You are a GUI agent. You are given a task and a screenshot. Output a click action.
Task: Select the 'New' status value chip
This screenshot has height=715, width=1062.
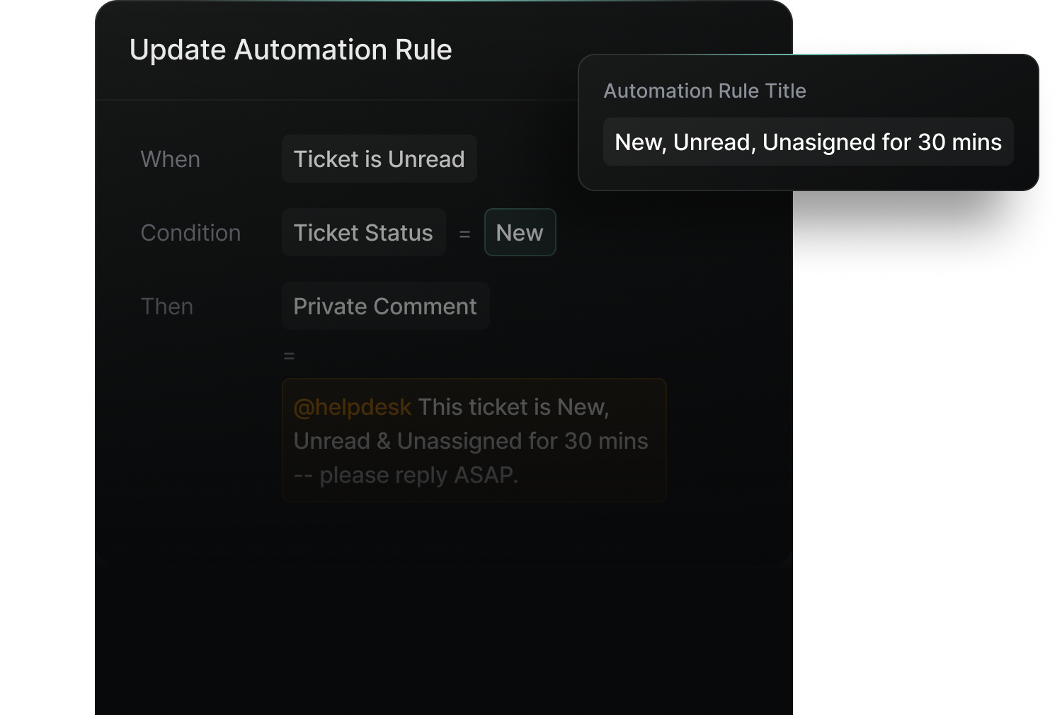(x=520, y=233)
